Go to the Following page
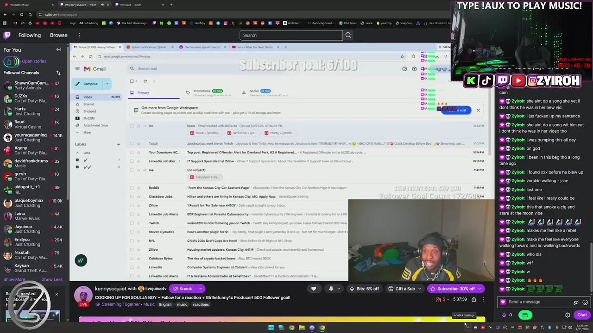593x333 pixels. coord(30,35)
